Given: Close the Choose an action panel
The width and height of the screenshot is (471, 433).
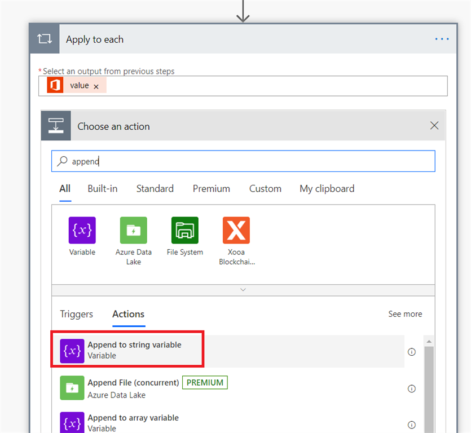Looking at the screenshot, I should pos(434,126).
